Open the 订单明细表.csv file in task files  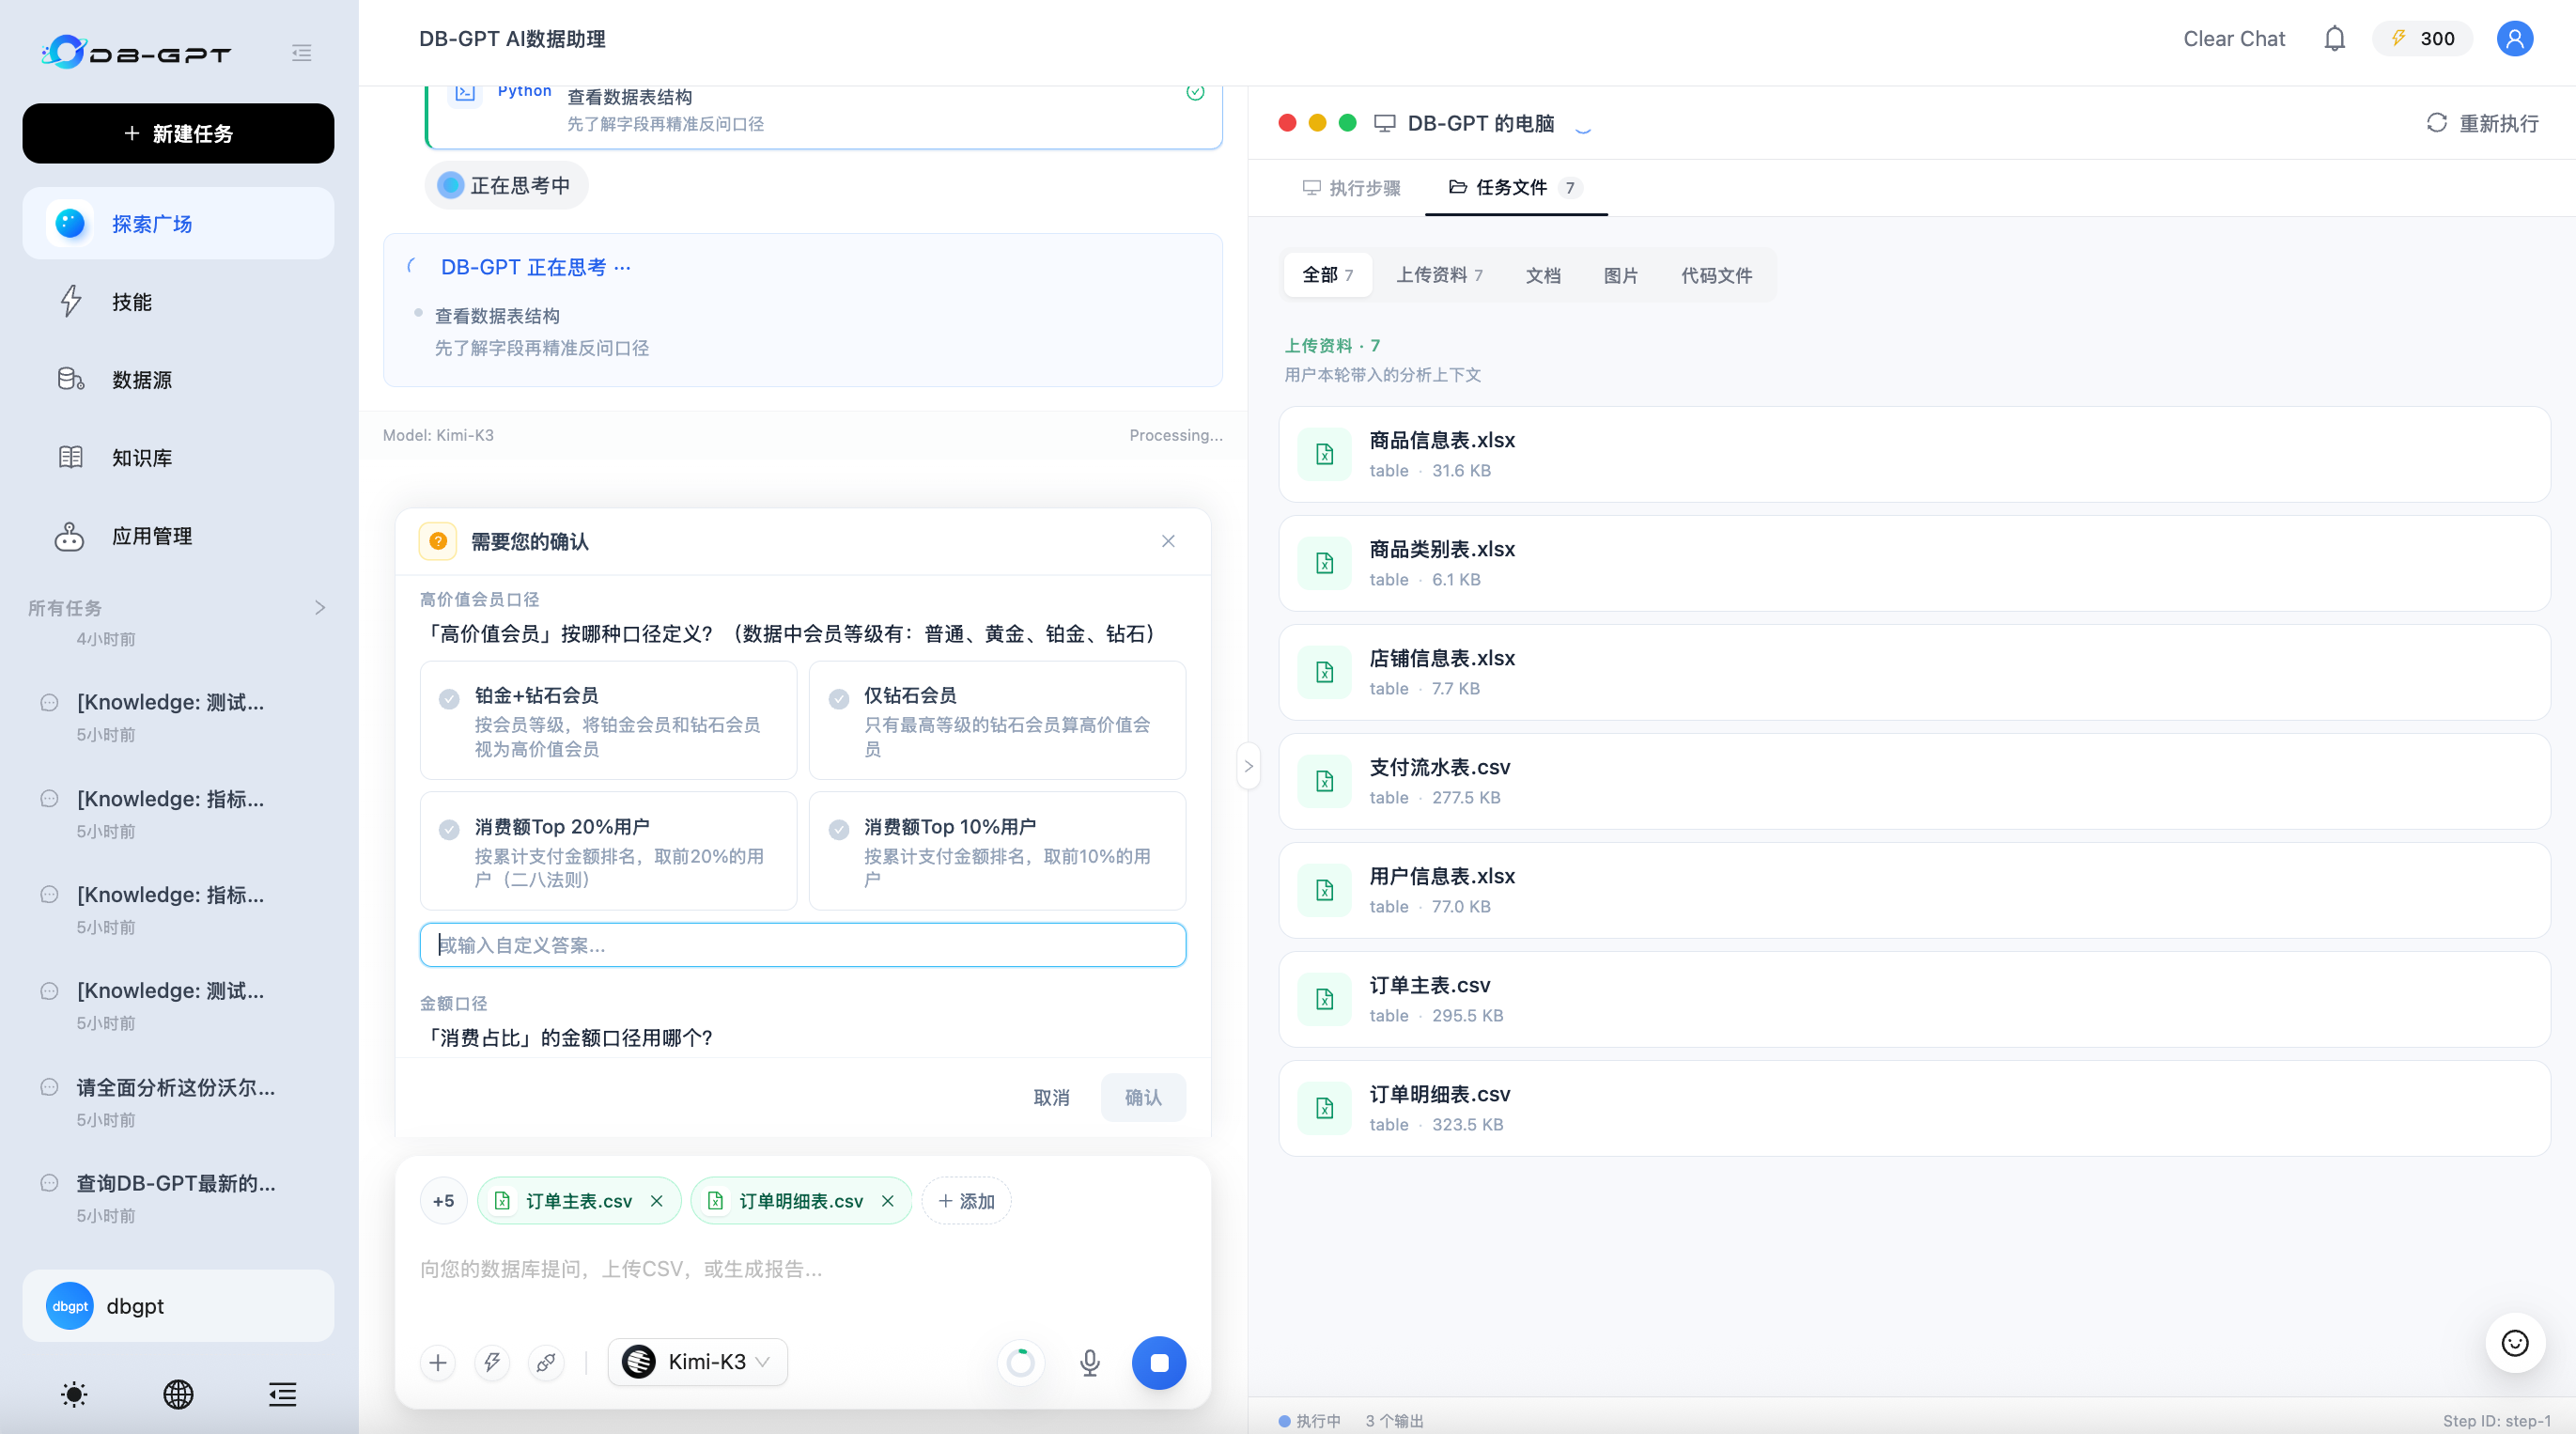[1914, 1108]
